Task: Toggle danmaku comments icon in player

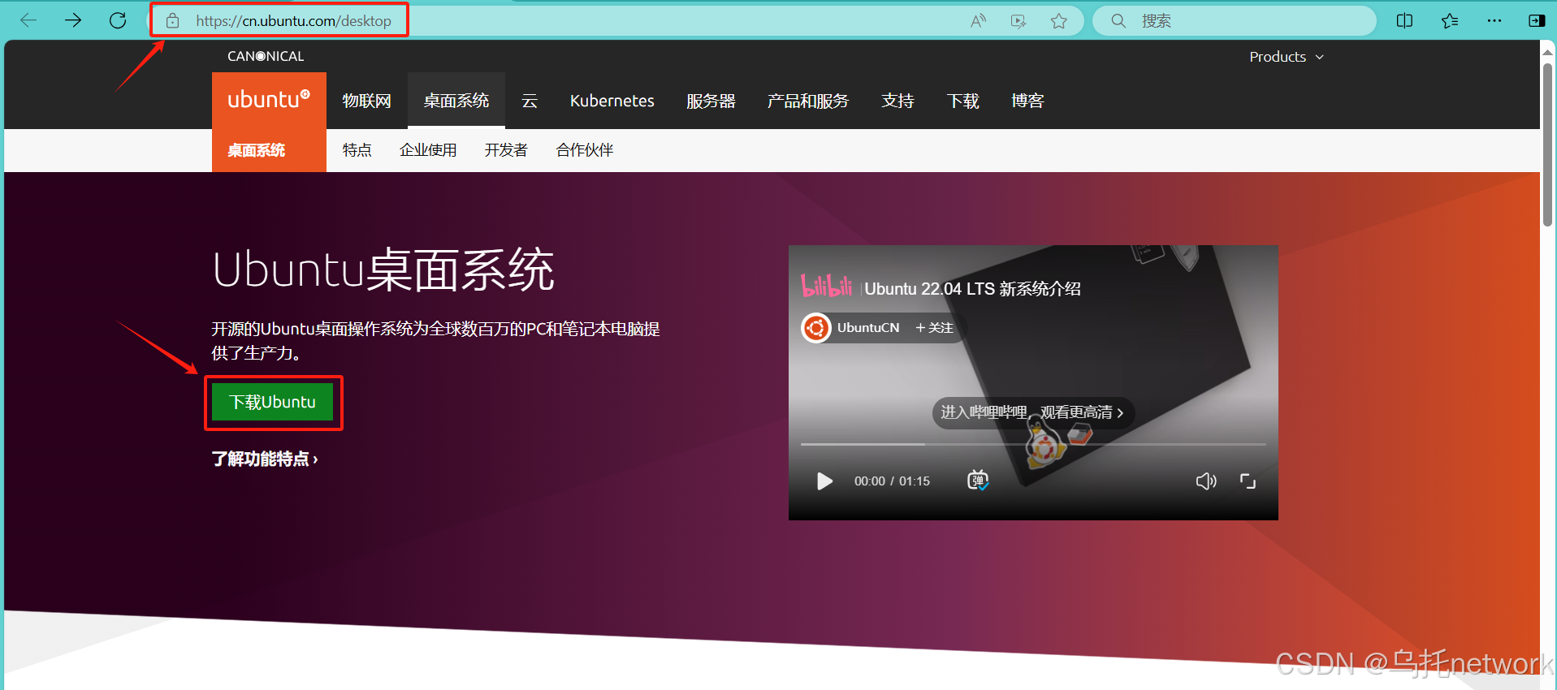Action: tap(978, 481)
